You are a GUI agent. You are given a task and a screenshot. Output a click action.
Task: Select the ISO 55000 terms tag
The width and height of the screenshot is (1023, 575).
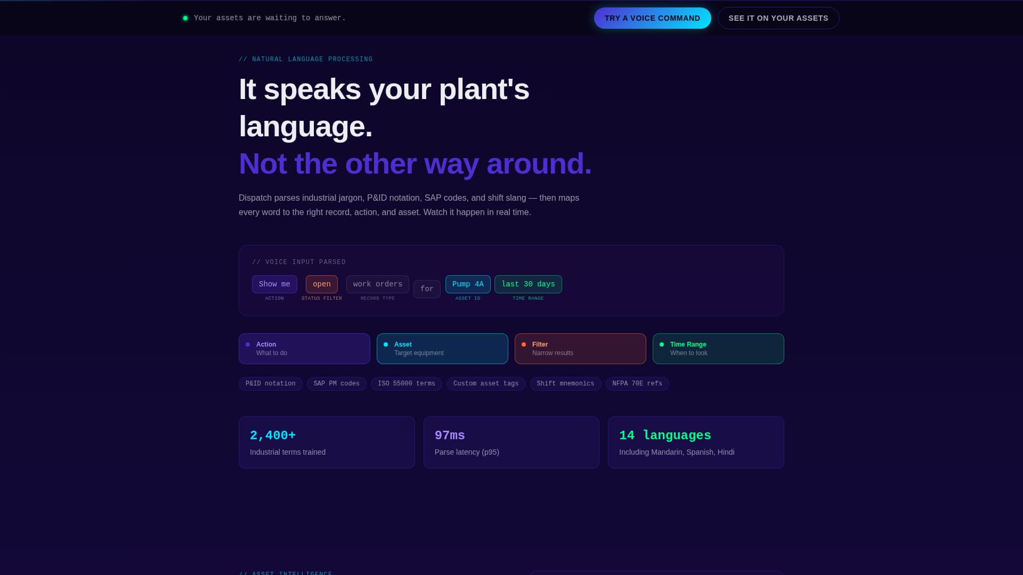coord(407,384)
